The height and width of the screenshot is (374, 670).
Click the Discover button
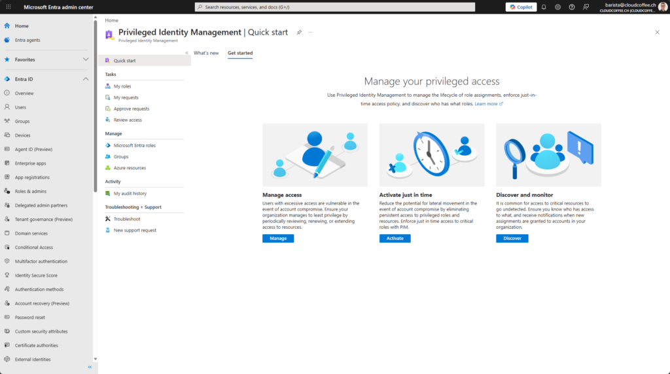512,238
